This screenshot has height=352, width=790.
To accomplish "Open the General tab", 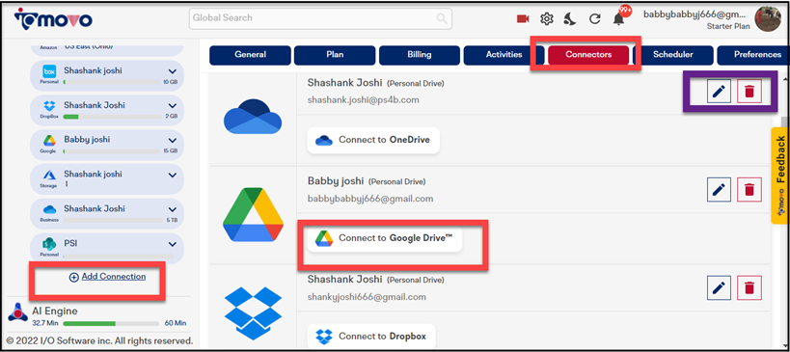I will [250, 55].
